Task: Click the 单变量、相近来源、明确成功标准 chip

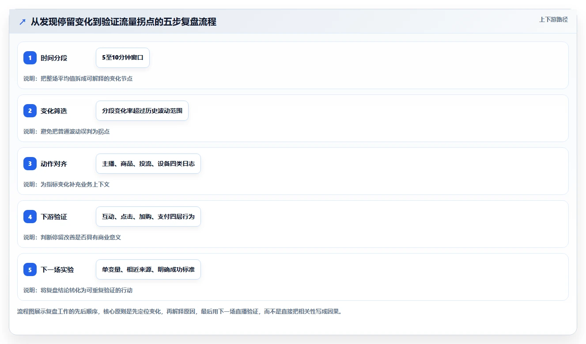Action: point(148,269)
